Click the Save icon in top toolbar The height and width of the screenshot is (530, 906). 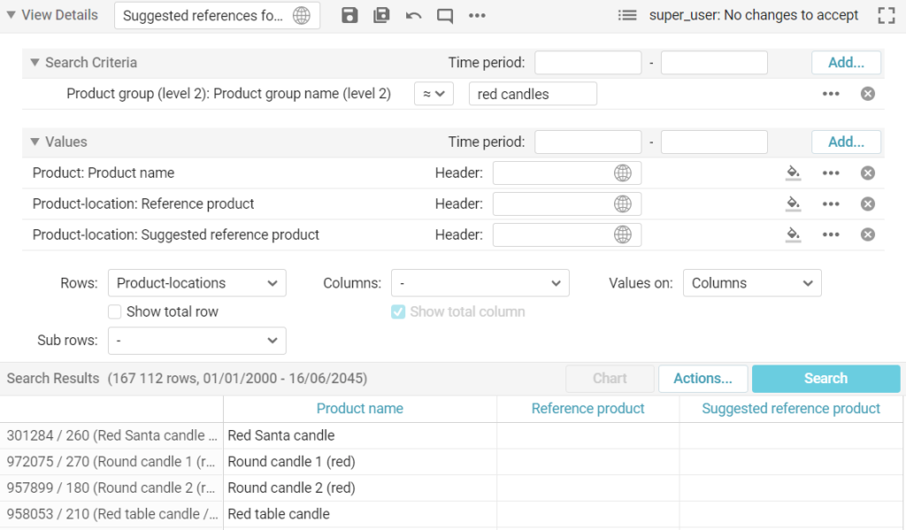click(x=349, y=15)
